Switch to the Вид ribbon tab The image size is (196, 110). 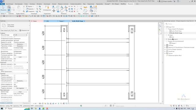click(x=85, y=4)
